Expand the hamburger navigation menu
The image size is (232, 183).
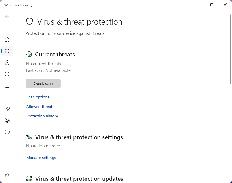7,28
